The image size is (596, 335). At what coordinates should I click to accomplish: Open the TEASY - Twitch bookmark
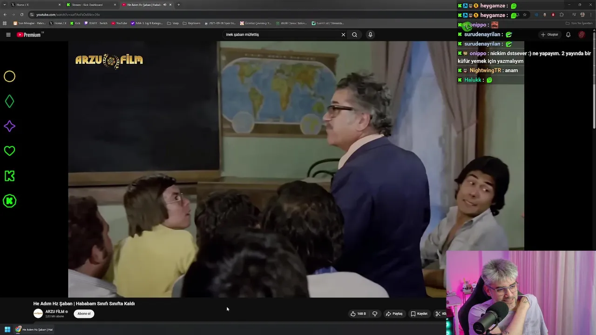pyautogui.click(x=96, y=23)
